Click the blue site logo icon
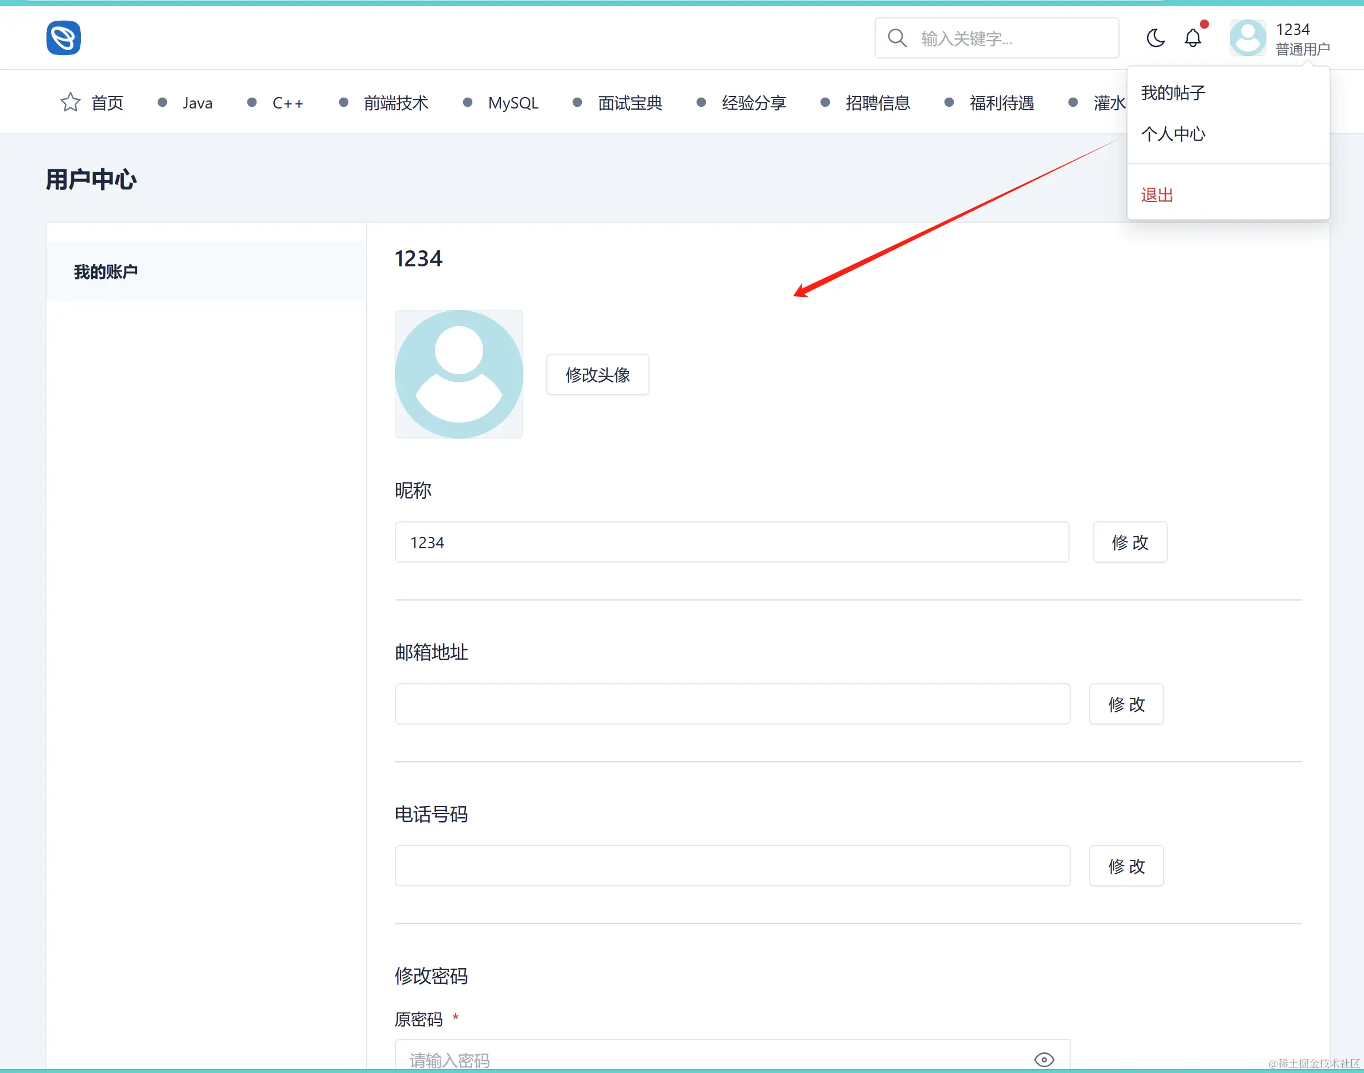1364x1073 pixels. pos(64,38)
